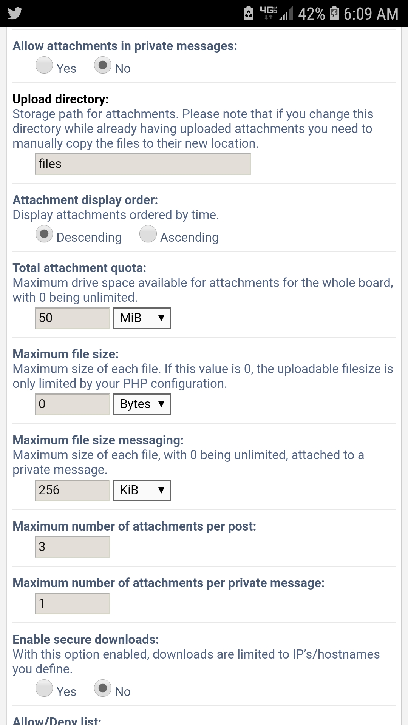This screenshot has height=725, width=408.
Task: Open the Bytes file size unit dropdown
Action: click(142, 404)
